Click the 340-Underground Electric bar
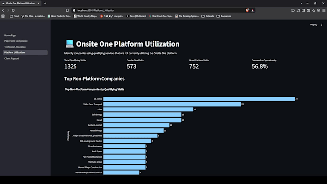The height and width of the screenshot is (184, 327). click(x=127, y=141)
